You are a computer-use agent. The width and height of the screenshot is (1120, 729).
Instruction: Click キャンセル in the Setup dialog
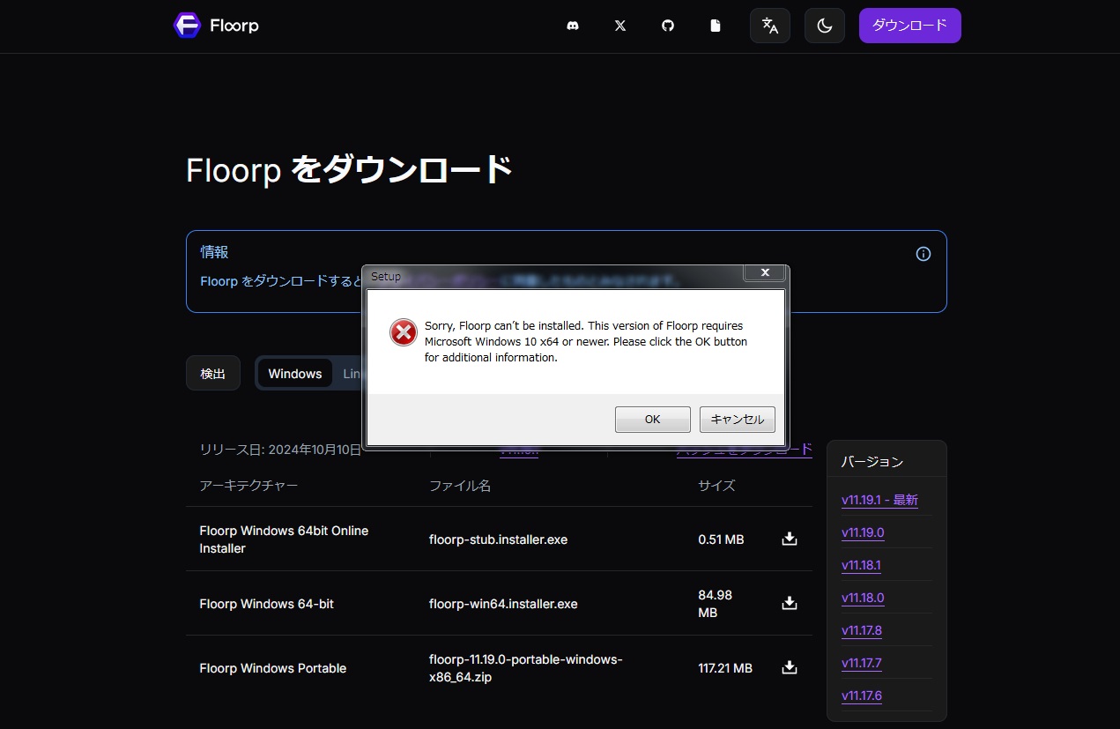pyautogui.click(x=738, y=420)
